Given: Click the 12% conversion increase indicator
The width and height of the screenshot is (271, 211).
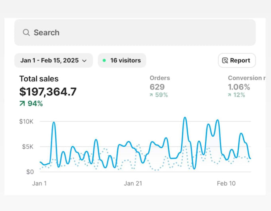Looking at the screenshot, I should click(236, 95).
